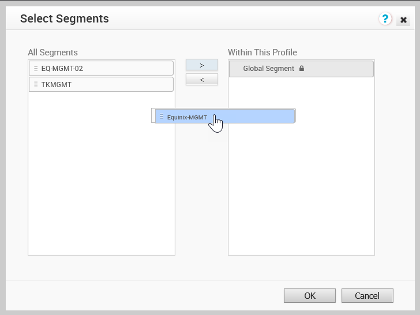
Task: Move selection left with the < button
Action: [x=202, y=80]
